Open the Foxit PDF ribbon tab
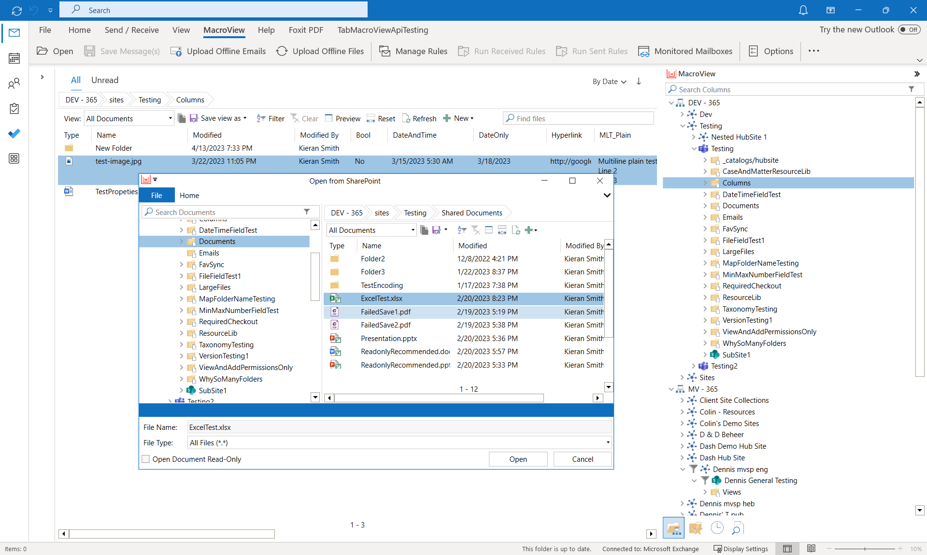The image size is (927, 555). click(x=306, y=30)
